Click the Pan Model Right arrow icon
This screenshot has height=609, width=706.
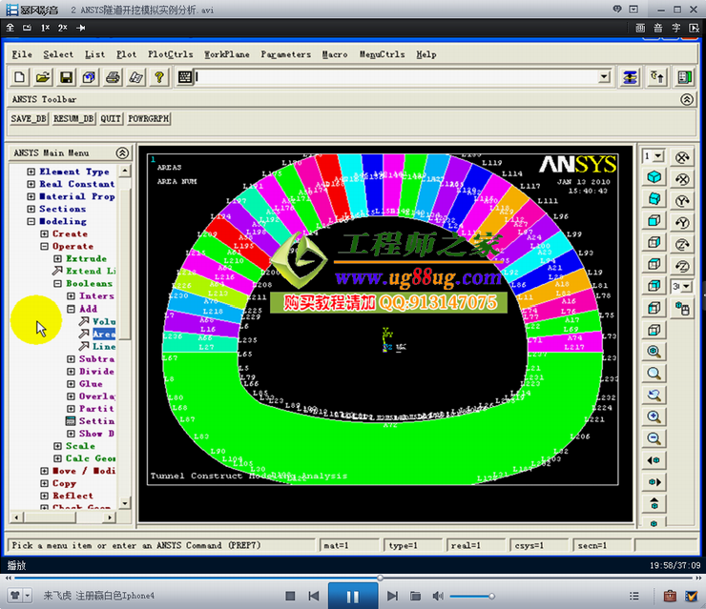point(654,481)
